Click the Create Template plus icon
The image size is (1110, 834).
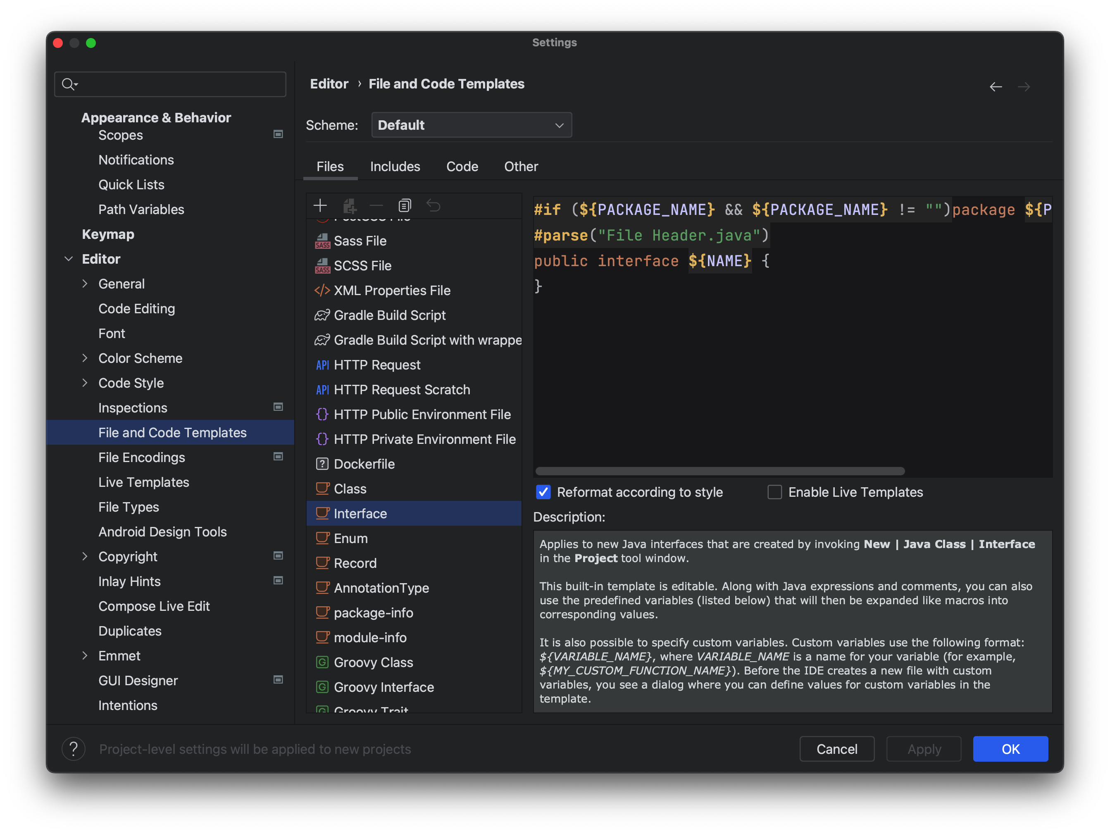click(320, 205)
